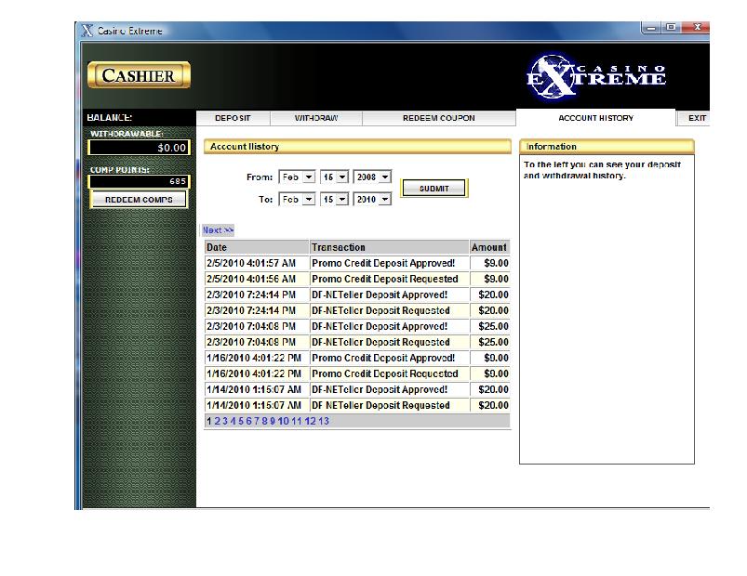Viewport: 747px width, 576px height.
Task: Click the 2/3/2010 7:04:08 PM Deposit Requested transaction
Action: [389, 342]
